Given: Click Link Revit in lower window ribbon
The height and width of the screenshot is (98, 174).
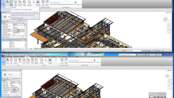Looking at the screenshot, I should (8, 61).
